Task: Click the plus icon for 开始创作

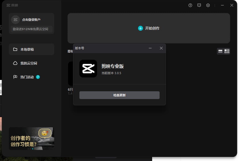Action: click(140, 28)
